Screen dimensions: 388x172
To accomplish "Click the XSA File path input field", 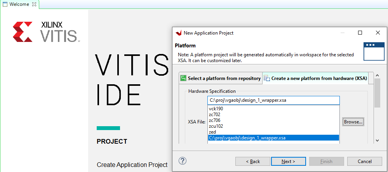I will pos(273,101).
